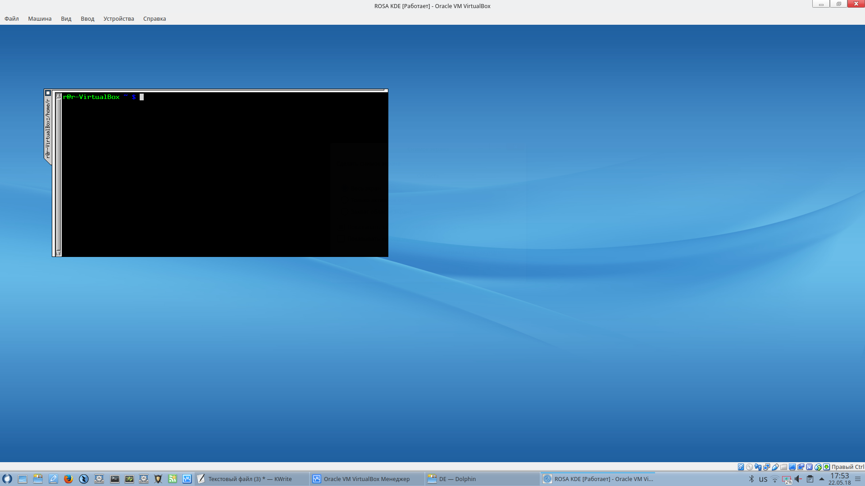Switch to Oracle VM VirtualBox Менеджер task
865x486 pixels.
[366, 479]
